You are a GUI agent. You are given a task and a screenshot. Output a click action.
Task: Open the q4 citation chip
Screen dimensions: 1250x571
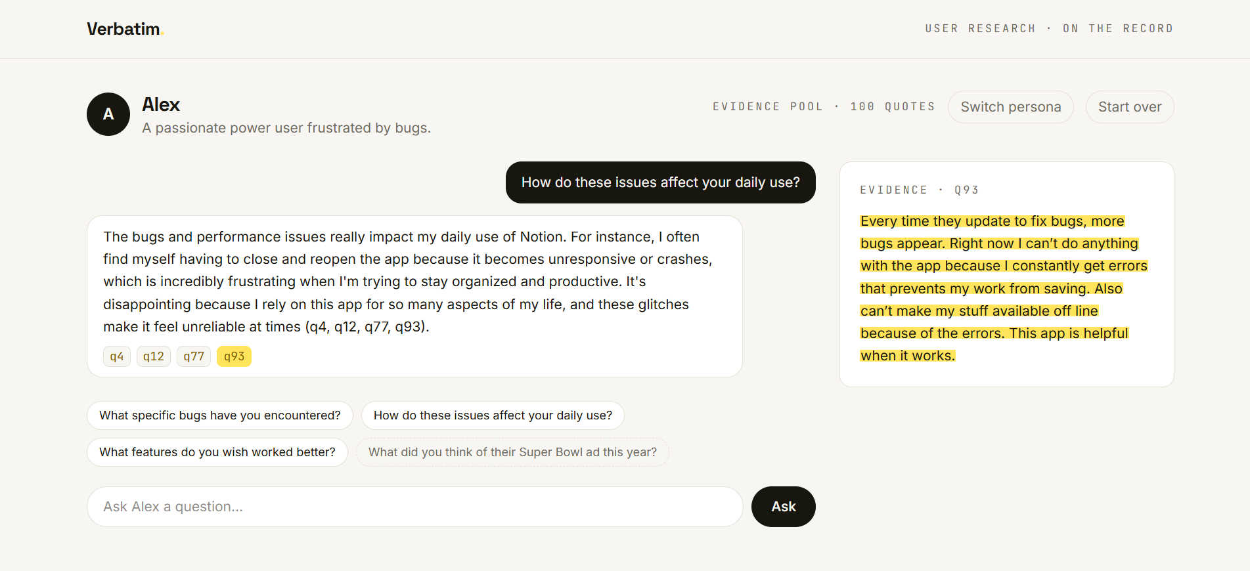point(117,356)
